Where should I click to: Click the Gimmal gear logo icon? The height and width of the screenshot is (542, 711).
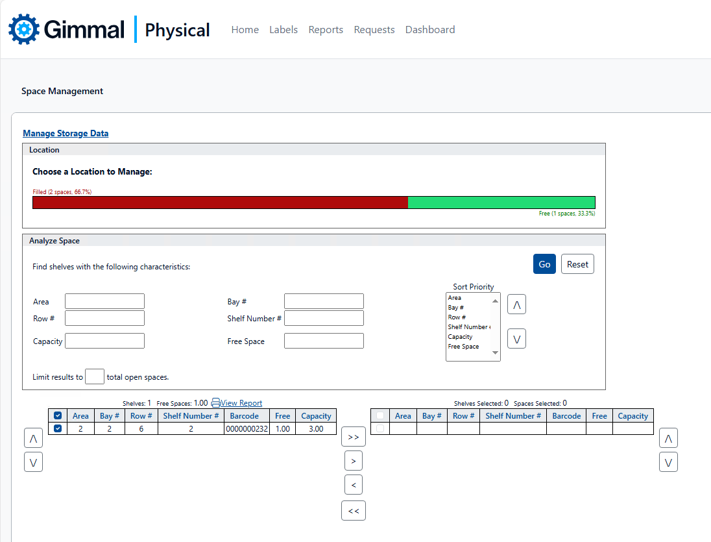(x=24, y=29)
